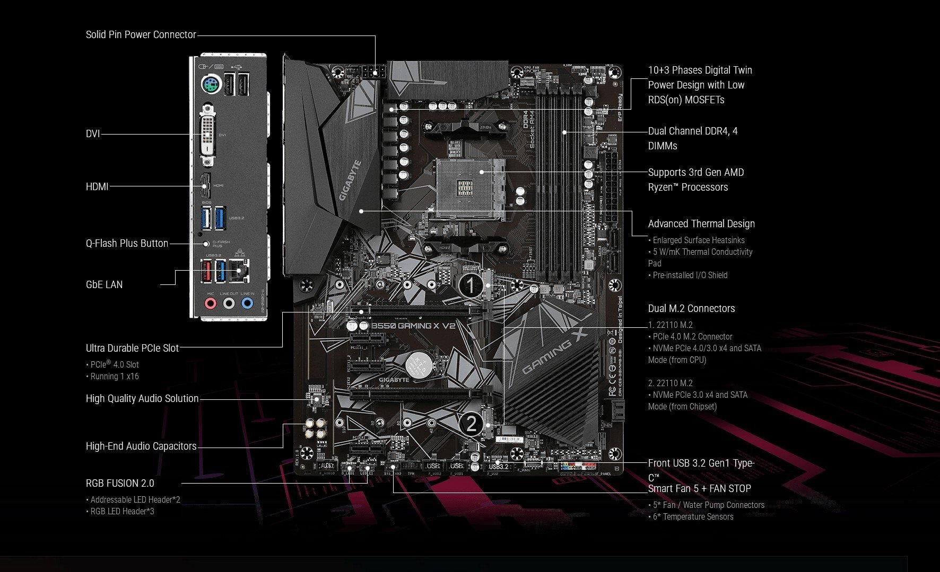Click the 10+3 Phases Digital Twin Power text
This screenshot has height=572, width=940.
pos(700,85)
